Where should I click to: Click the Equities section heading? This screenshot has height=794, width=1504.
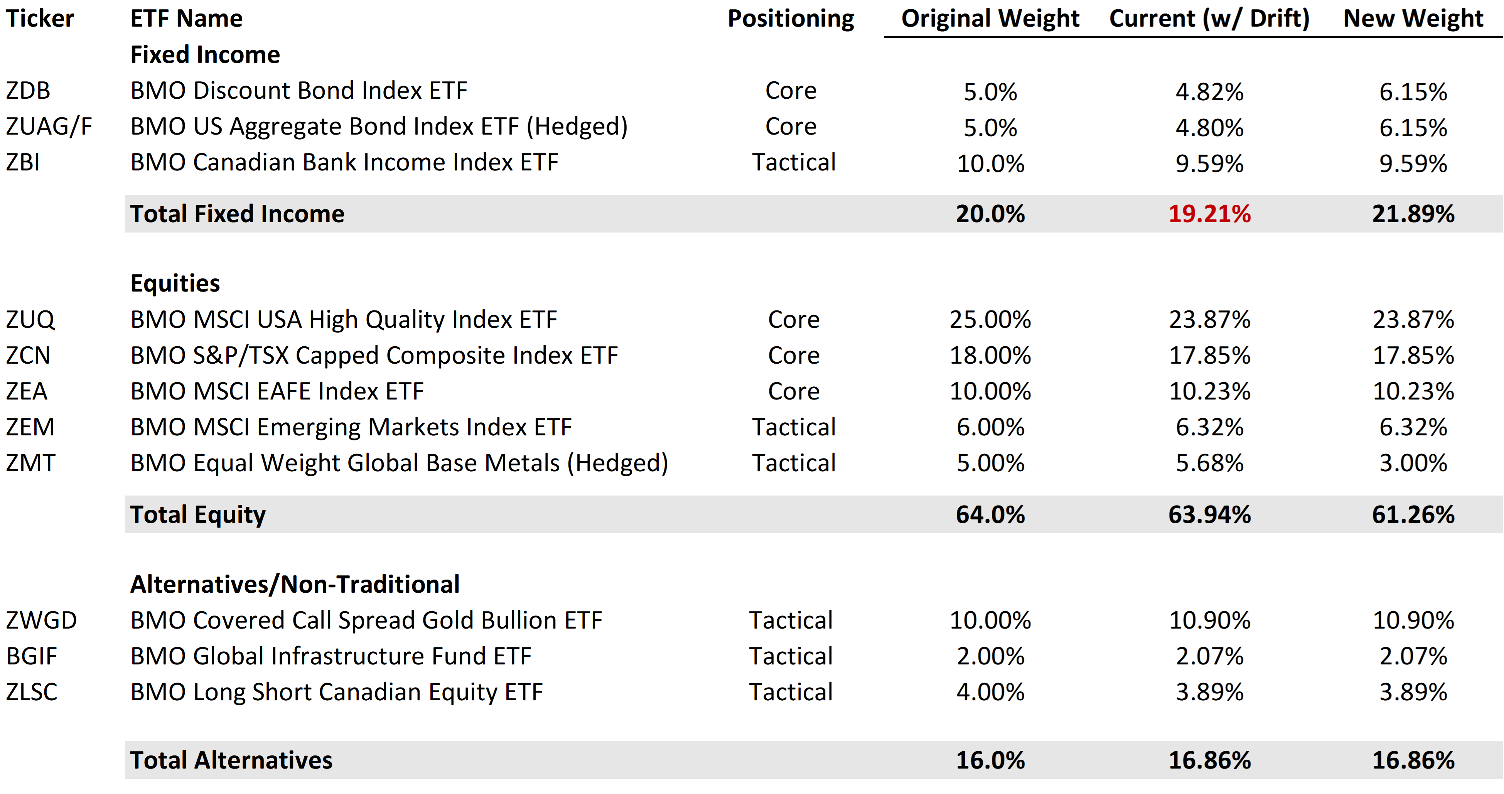pos(175,283)
